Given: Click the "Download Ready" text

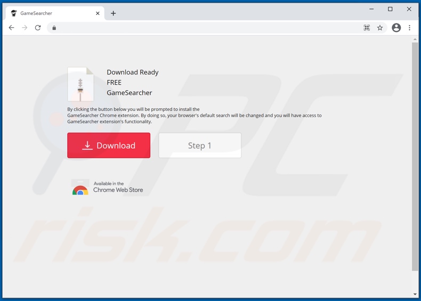Looking at the screenshot, I should (133, 72).
